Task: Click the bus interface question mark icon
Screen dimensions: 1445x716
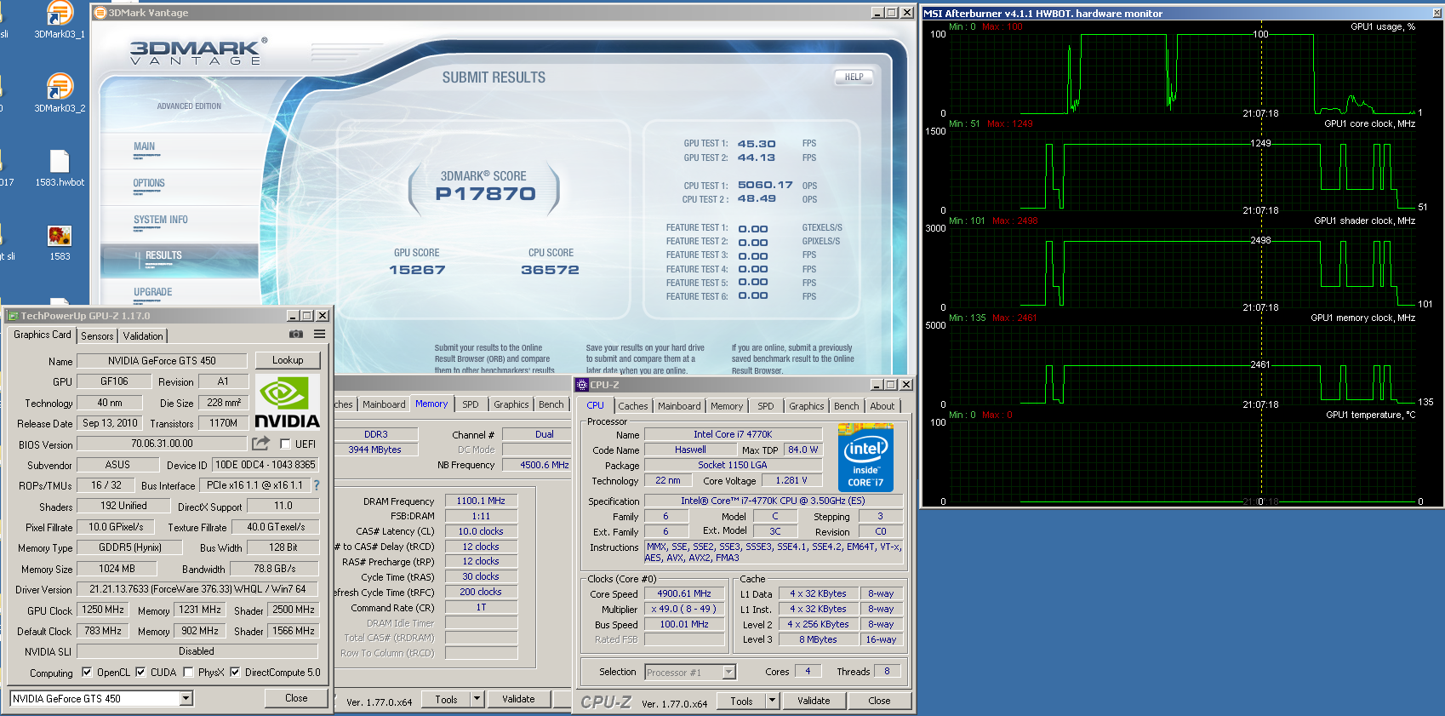Action: click(317, 485)
